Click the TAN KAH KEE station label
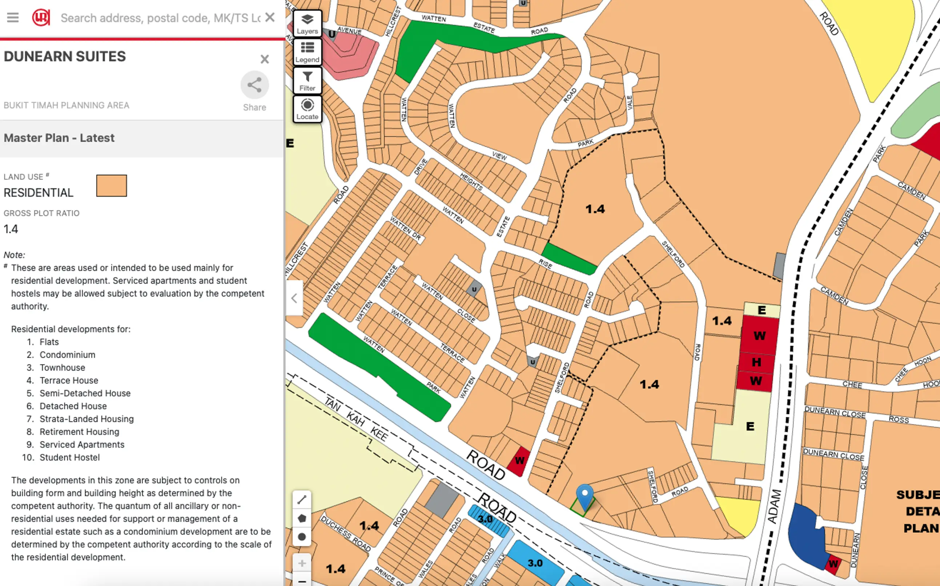 click(x=356, y=419)
